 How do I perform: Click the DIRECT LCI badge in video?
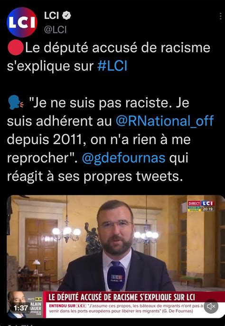coord(201,203)
